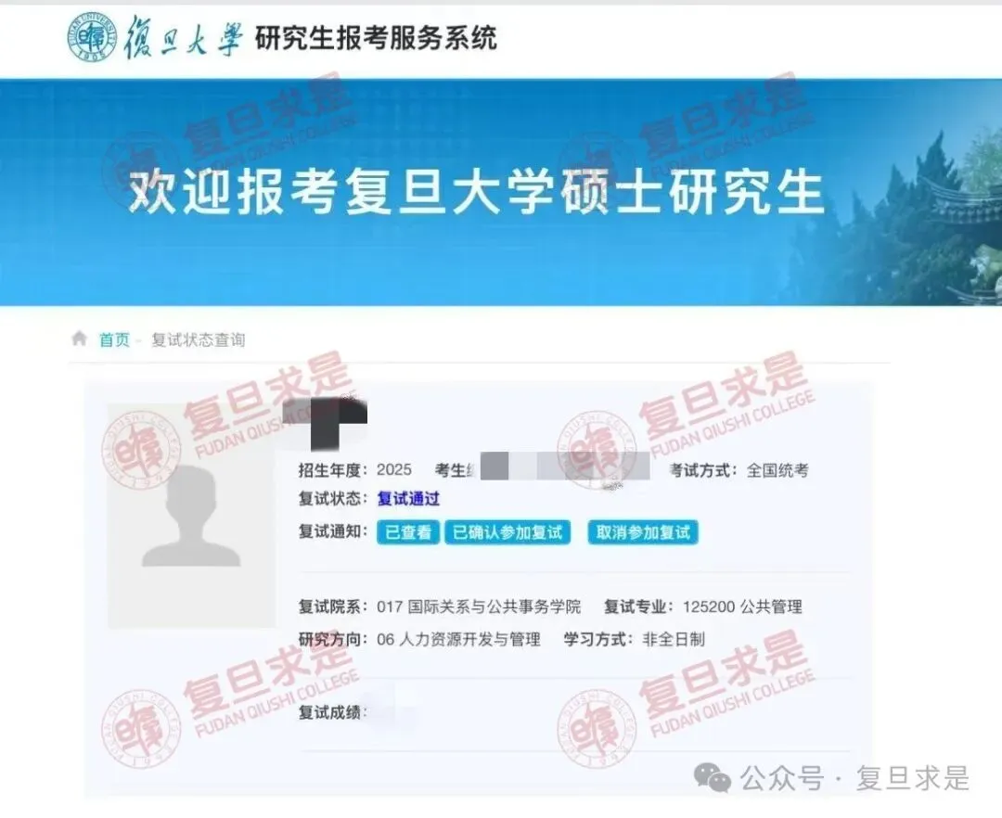Image resolution: width=1002 pixels, height=818 pixels.
Task: Click the 已确认参加复试 button
Action: 507,532
